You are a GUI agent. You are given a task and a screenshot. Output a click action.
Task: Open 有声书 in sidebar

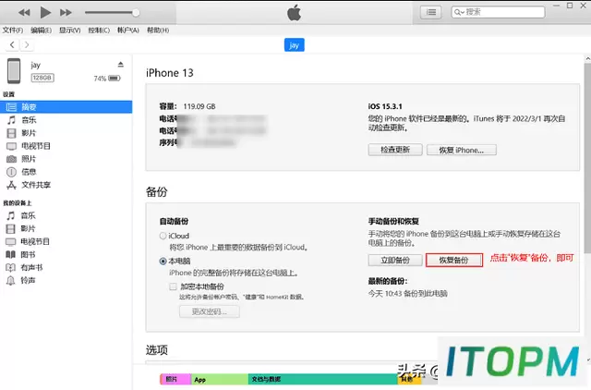tap(31, 267)
